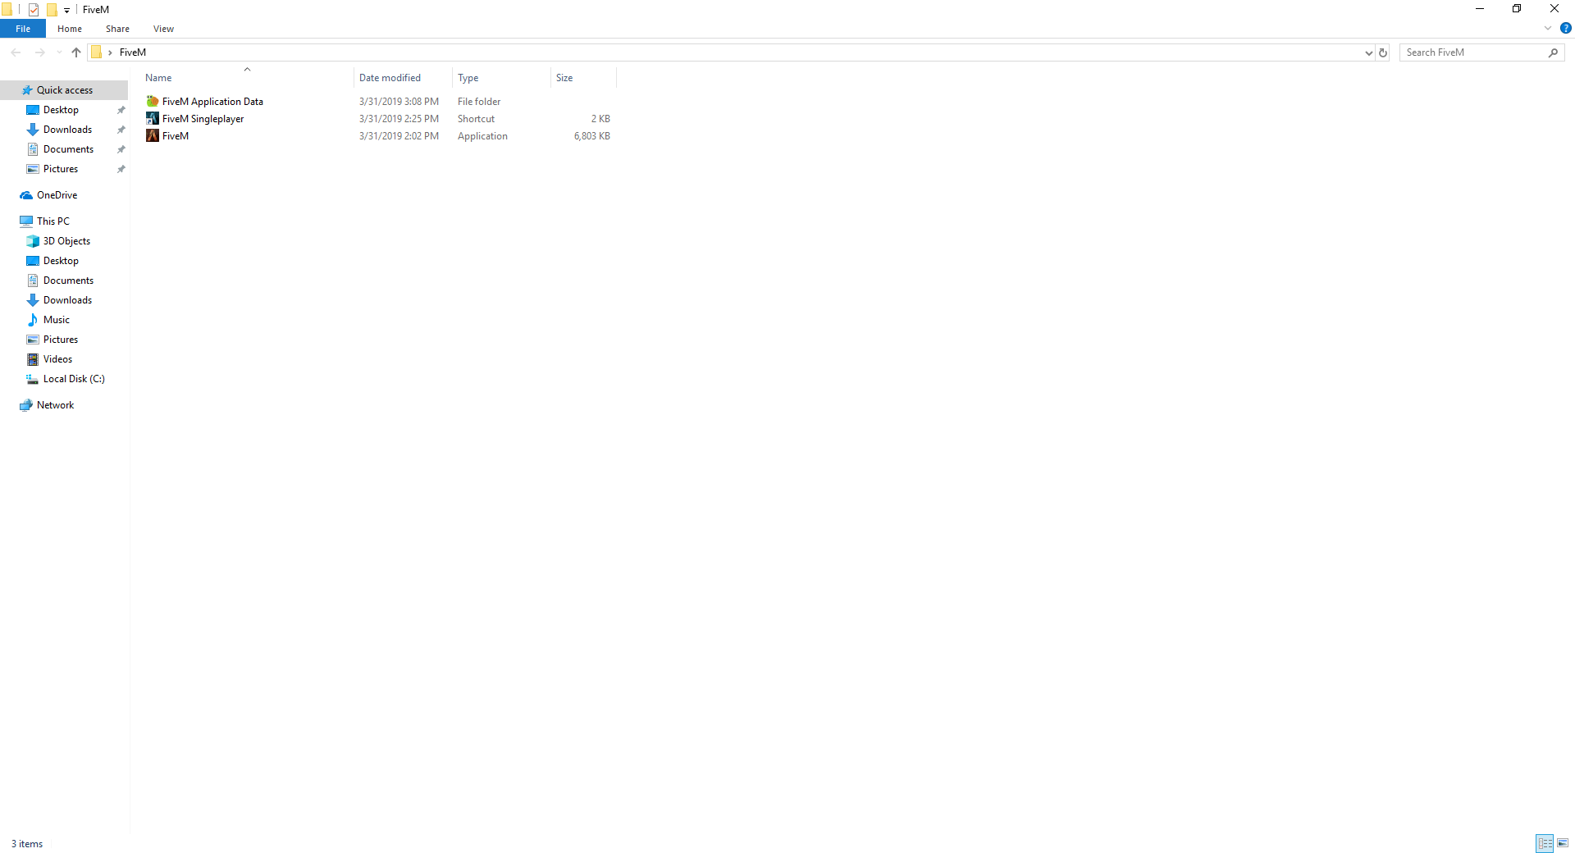Screen dimensions: 1575x853
Task: Click the search magnifier icon
Action: (1553, 52)
